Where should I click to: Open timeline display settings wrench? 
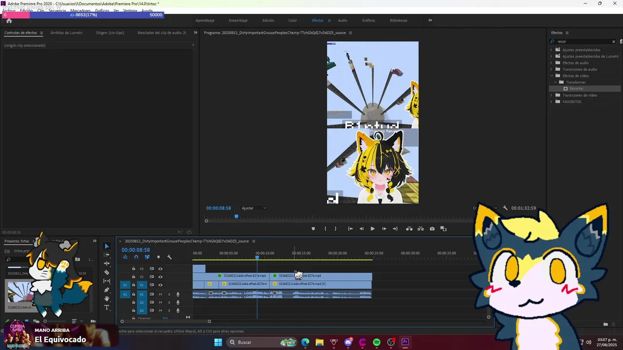[x=169, y=257]
